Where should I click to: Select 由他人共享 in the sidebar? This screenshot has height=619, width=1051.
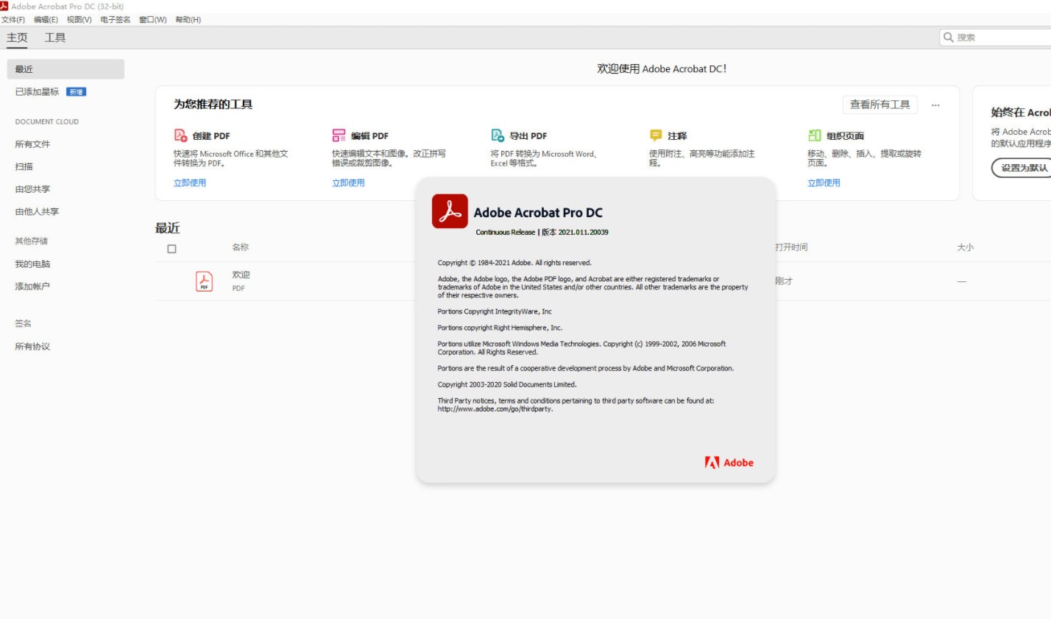[x=37, y=211]
